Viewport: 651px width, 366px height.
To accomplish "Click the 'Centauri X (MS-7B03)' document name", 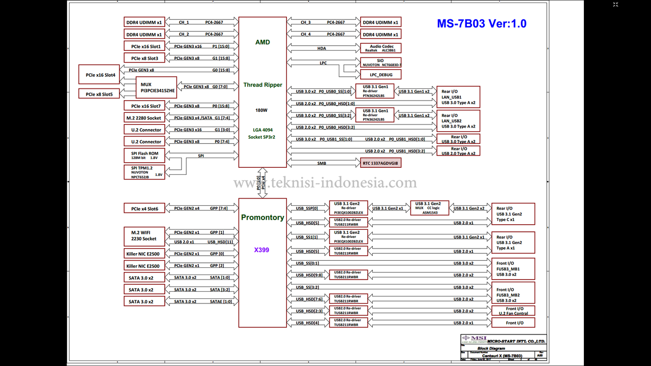I will pyautogui.click(x=502, y=356).
